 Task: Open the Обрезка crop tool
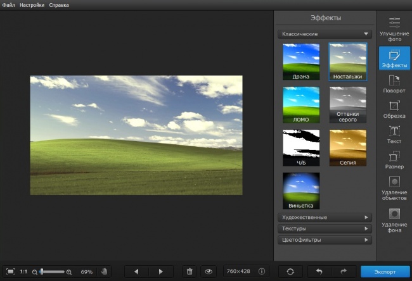click(394, 109)
